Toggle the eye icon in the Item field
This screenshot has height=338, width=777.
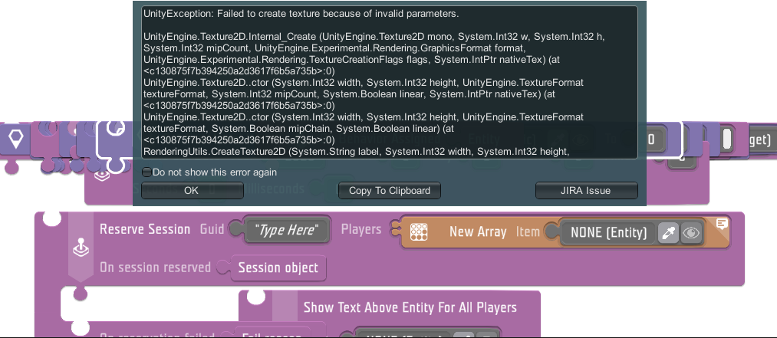pyautogui.click(x=691, y=233)
